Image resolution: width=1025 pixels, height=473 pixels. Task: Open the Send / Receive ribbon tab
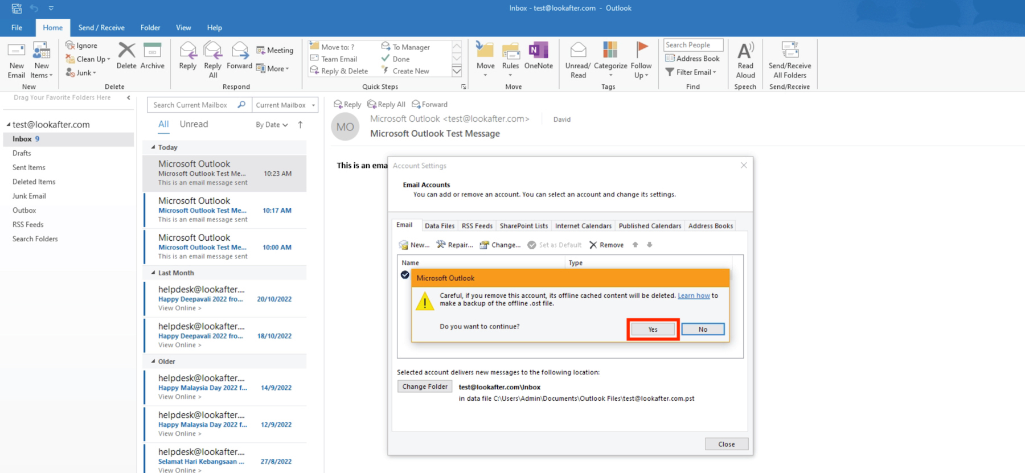point(101,27)
